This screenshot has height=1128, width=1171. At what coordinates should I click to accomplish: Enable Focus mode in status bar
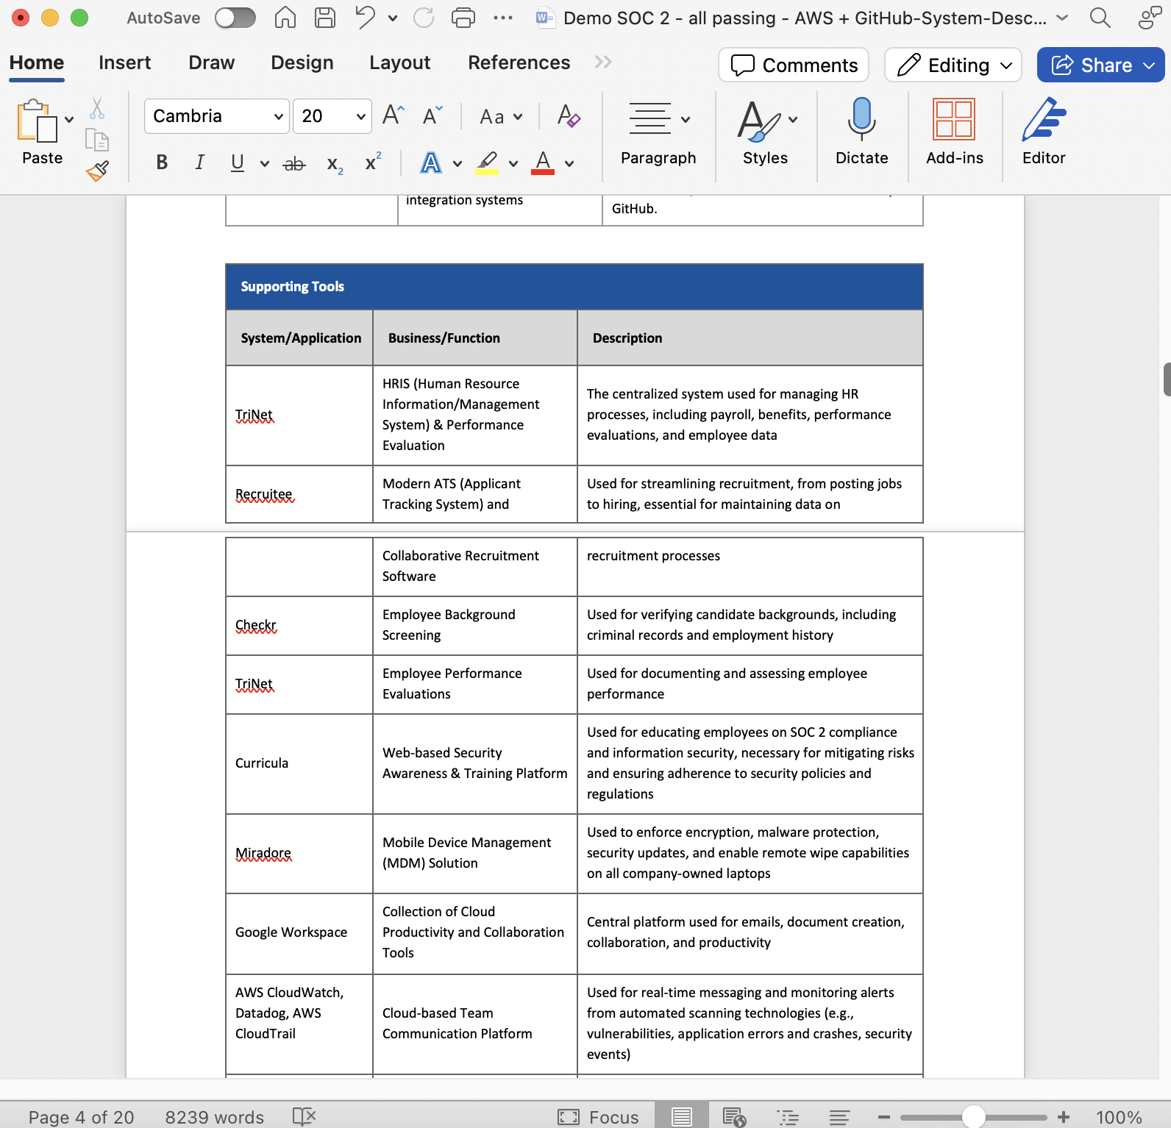pos(598,1117)
